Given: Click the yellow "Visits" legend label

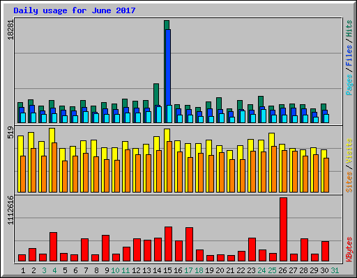Looking at the screenshot, I should click(x=349, y=152).
